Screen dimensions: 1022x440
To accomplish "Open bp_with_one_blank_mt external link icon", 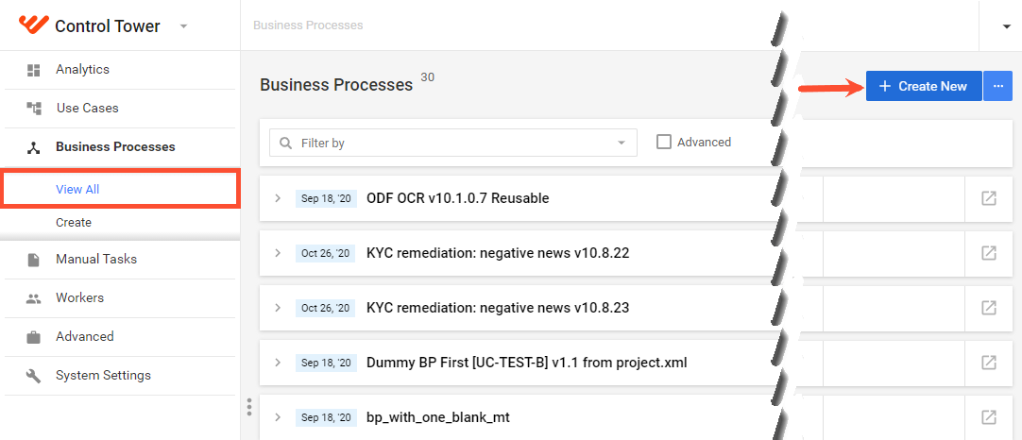I will click(x=989, y=417).
